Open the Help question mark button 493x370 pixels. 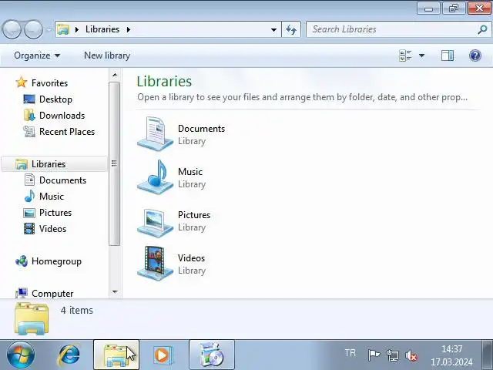[475, 55]
